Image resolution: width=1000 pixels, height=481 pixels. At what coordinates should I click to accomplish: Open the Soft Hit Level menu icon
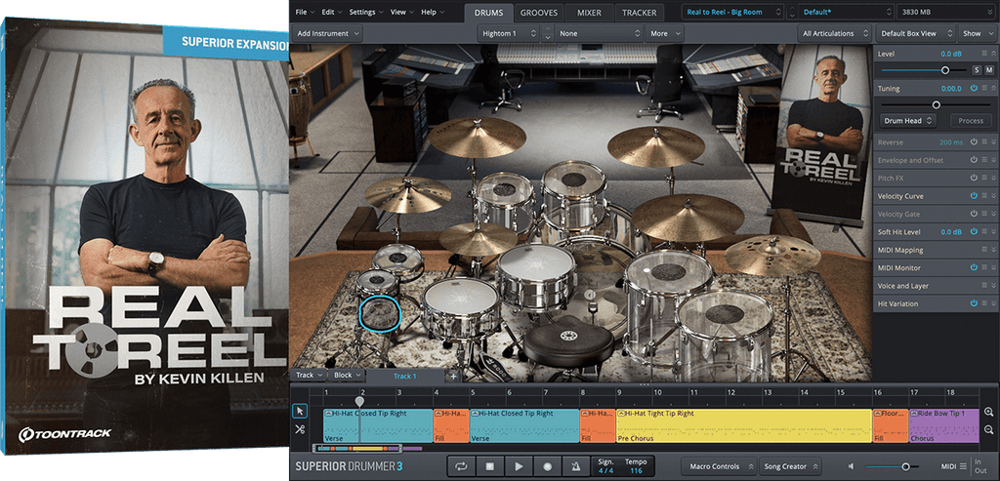[984, 232]
